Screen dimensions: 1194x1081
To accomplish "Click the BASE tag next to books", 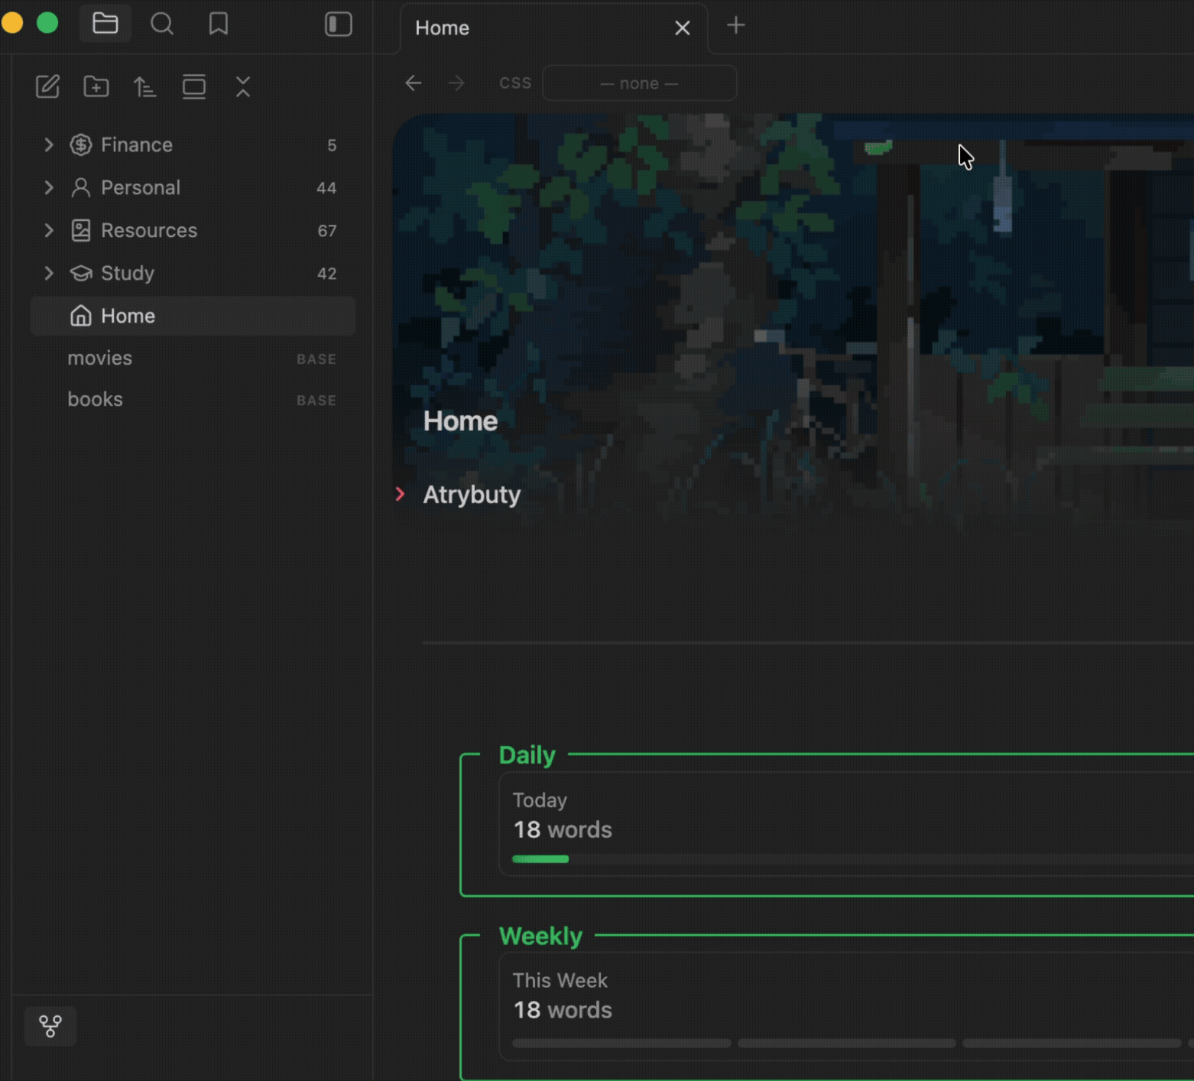I will [316, 401].
